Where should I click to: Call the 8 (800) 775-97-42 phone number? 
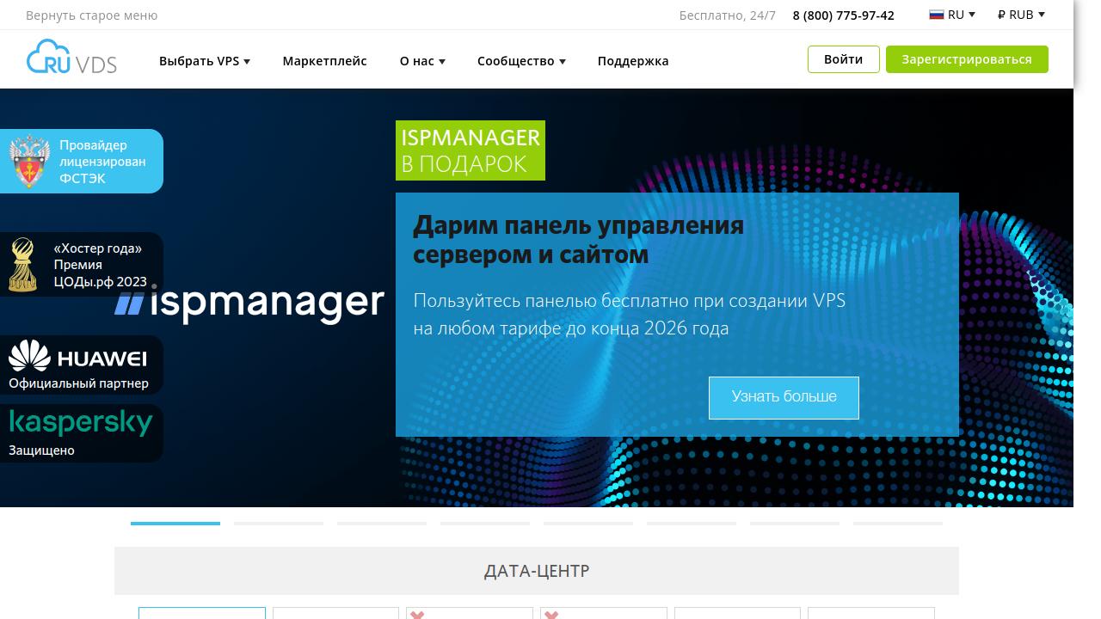(x=843, y=15)
